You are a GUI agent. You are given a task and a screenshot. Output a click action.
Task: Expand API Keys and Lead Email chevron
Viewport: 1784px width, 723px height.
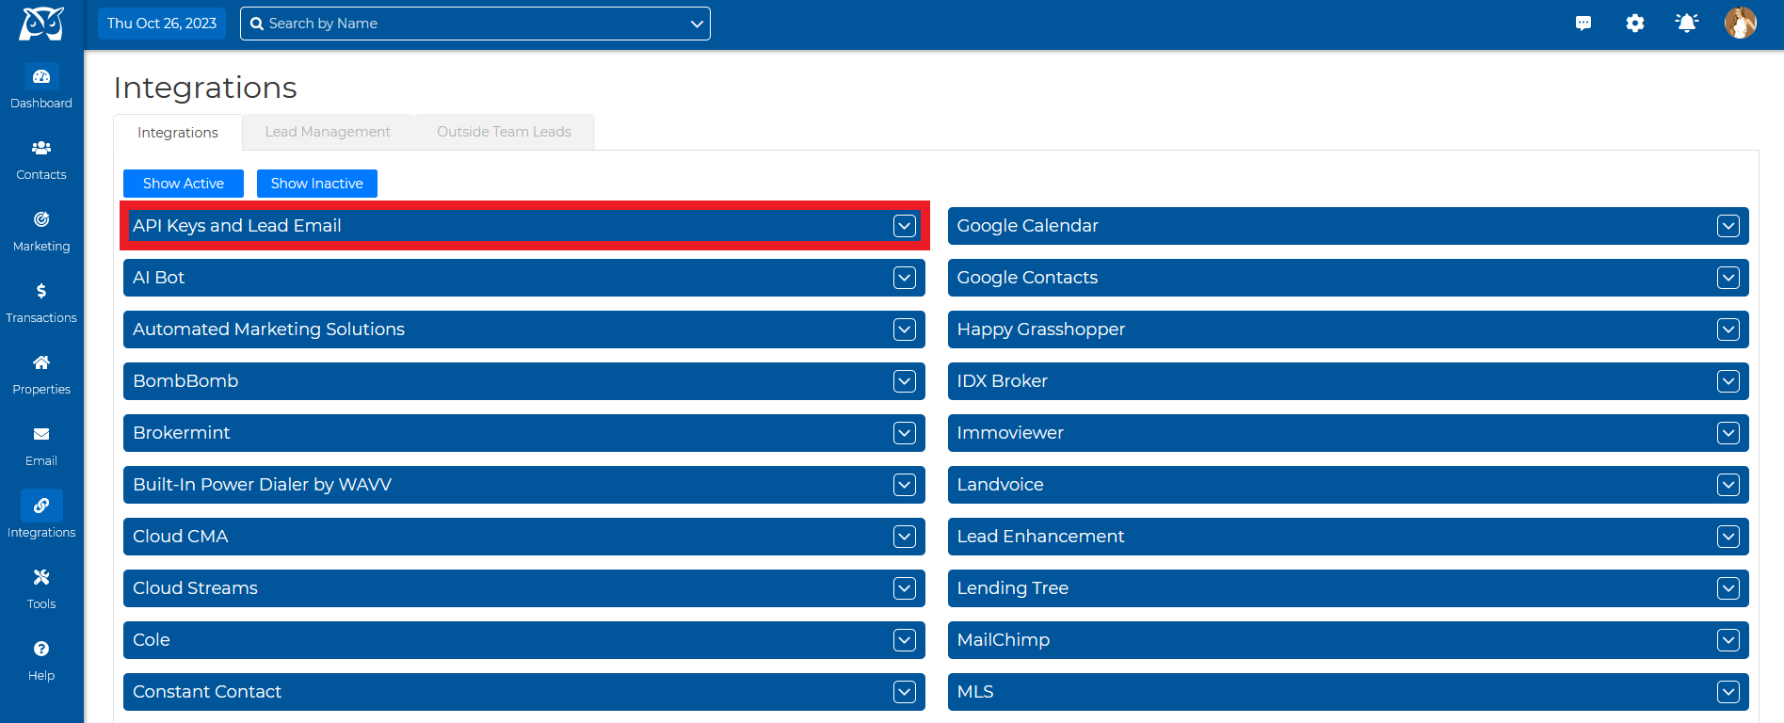pyautogui.click(x=905, y=226)
